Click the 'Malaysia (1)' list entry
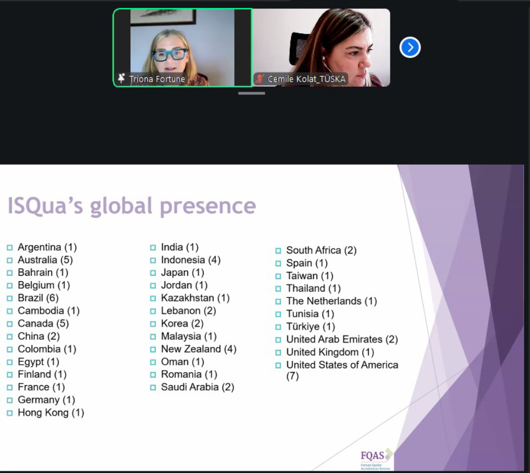The width and height of the screenshot is (530, 473). (x=189, y=337)
